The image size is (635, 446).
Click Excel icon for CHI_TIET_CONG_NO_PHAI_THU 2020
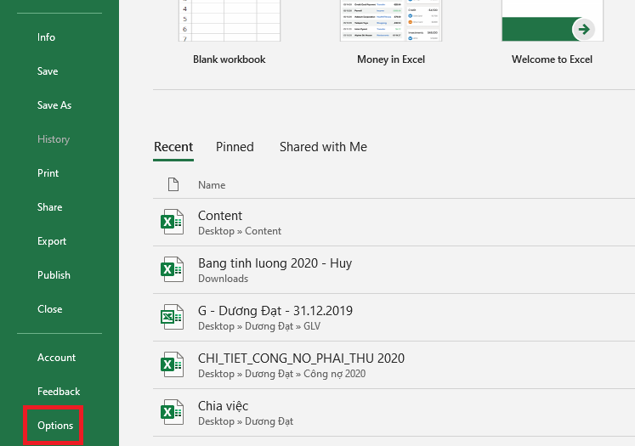(x=173, y=365)
